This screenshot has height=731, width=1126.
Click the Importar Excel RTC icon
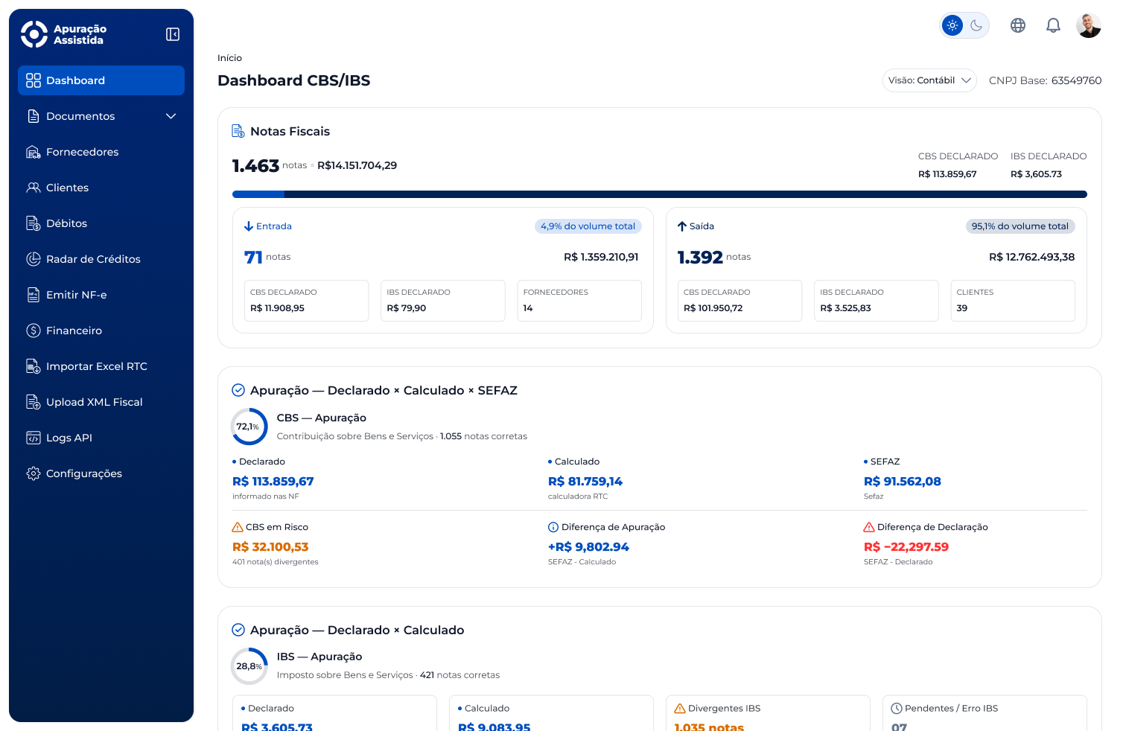point(34,366)
